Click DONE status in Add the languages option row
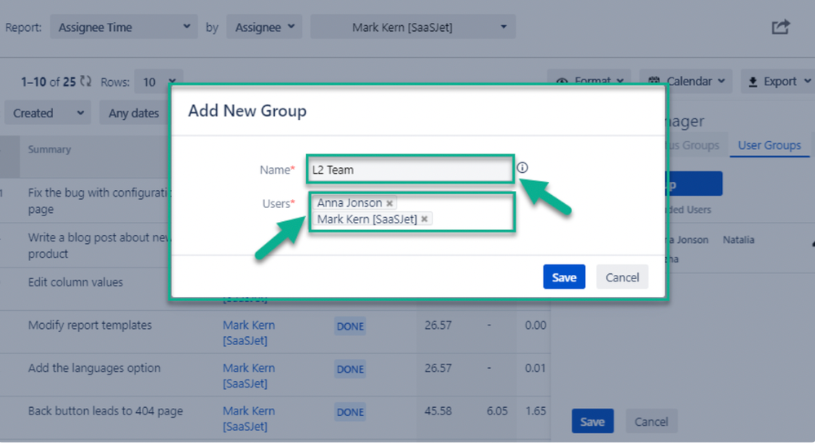 [x=350, y=369]
